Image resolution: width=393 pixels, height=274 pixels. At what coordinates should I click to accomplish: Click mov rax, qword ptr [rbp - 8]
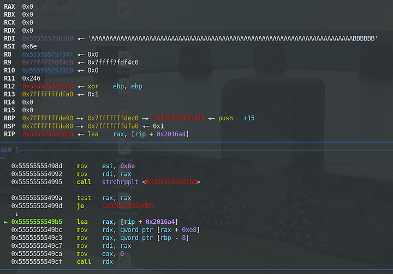coord(133,238)
